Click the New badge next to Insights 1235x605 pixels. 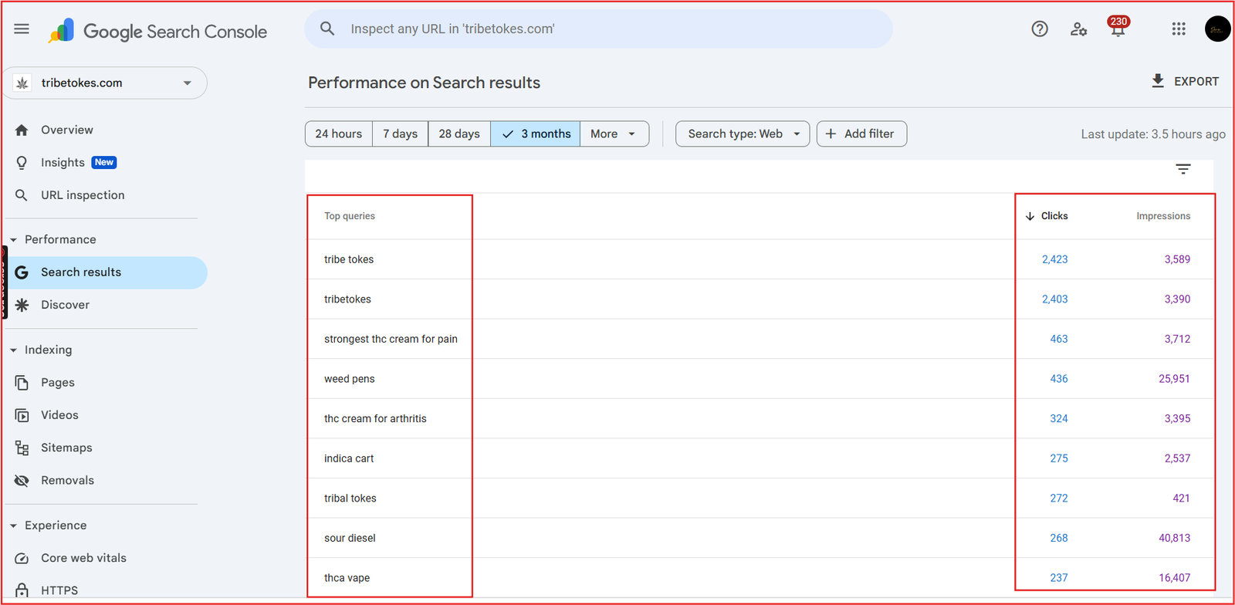coord(104,162)
